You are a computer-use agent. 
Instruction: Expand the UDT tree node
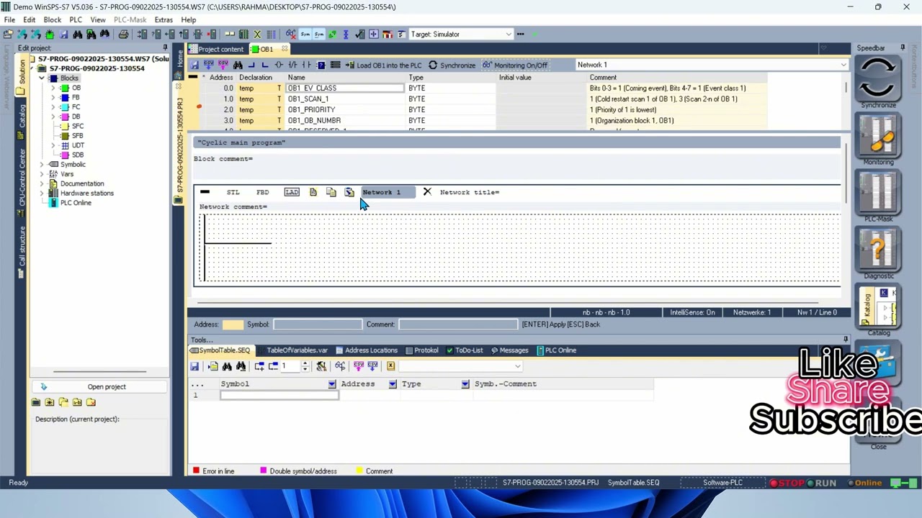[53, 145]
